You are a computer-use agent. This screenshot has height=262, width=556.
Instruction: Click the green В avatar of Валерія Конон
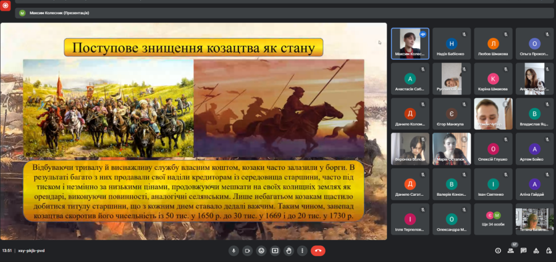point(452,184)
